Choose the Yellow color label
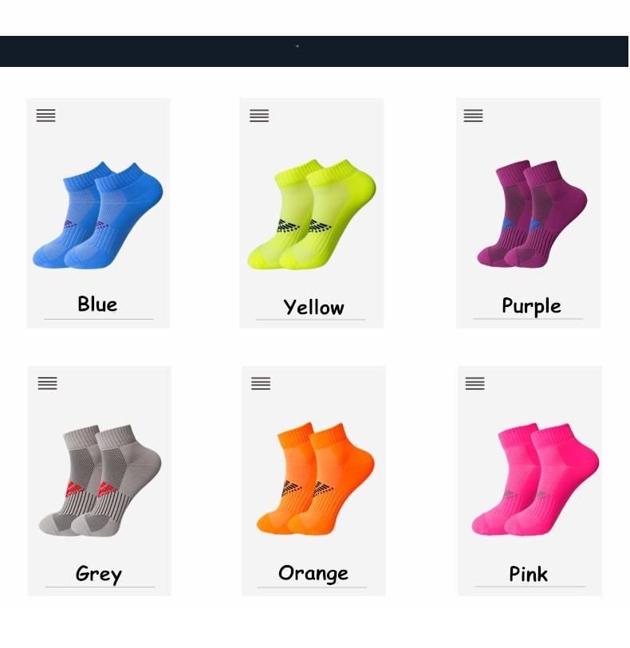This screenshot has width=630, height=648. [313, 308]
